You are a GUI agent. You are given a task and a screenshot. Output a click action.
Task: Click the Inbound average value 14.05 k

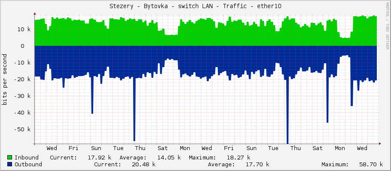(x=169, y=158)
